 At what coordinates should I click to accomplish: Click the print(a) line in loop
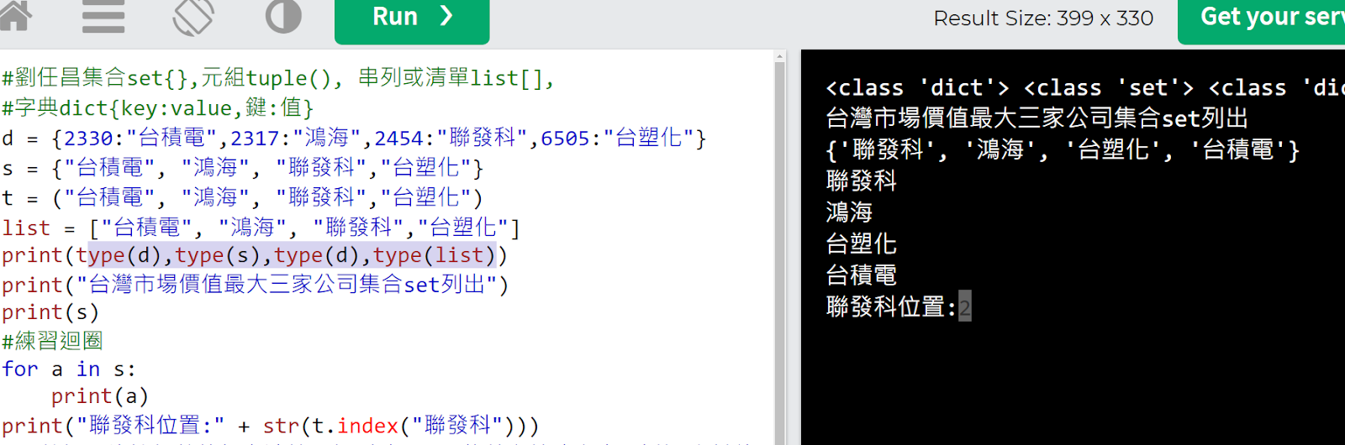pyautogui.click(x=99, y=396)
